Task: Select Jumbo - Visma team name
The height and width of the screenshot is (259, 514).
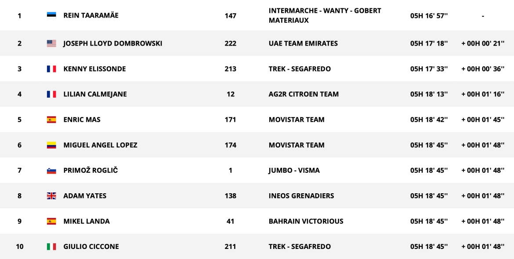Action: pyautogui.click(x=294, y=170)
